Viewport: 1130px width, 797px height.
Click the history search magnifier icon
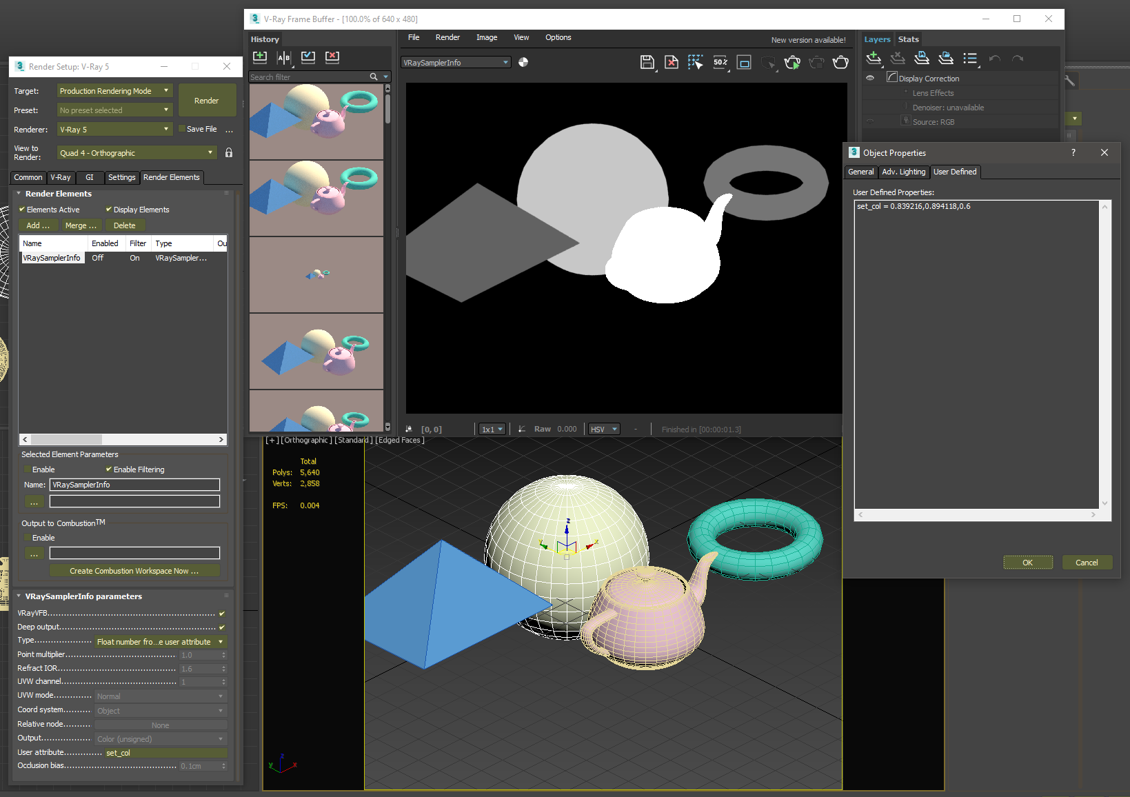pyautogui.click(x=374, y=77)
